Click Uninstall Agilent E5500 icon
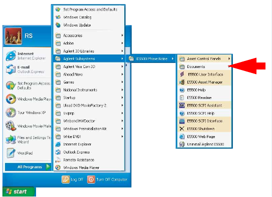The height and width of the screenshot is (197, 272). pos(182,144)
